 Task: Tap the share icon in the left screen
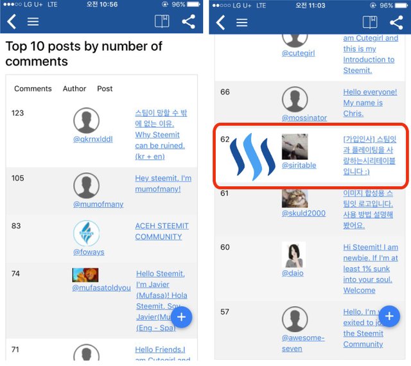point(189,21)
